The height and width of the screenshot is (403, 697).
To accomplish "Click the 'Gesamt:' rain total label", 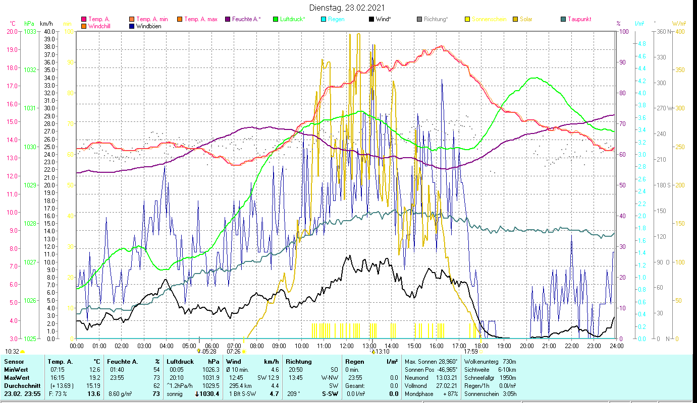I will (356, 386).
